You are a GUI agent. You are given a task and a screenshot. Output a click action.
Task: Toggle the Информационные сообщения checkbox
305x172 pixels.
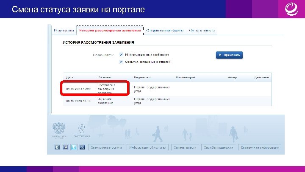pos(121,55)
